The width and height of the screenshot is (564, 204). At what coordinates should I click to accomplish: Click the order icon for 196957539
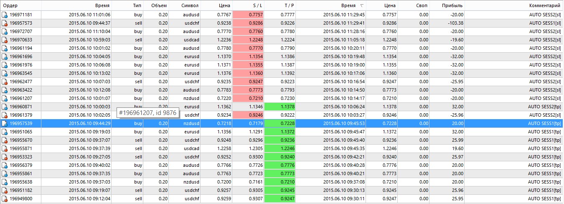(x=5, y=123)
